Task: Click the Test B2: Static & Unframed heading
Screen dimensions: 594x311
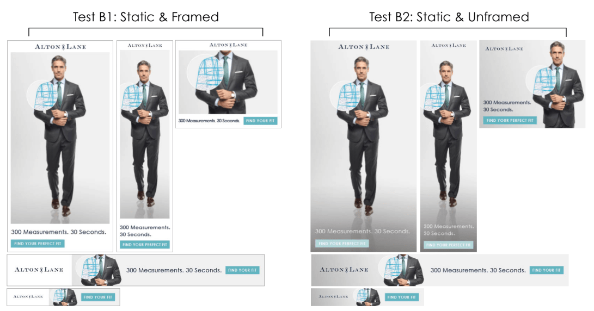Action: click(x=449, y=17)
